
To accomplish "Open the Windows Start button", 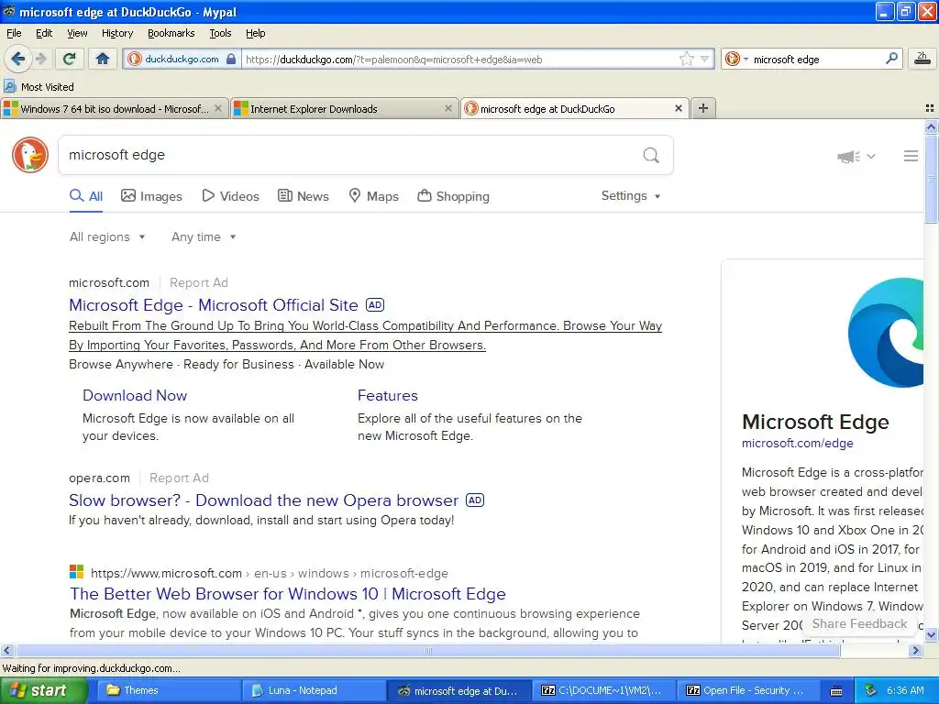I will coord(42,690).
